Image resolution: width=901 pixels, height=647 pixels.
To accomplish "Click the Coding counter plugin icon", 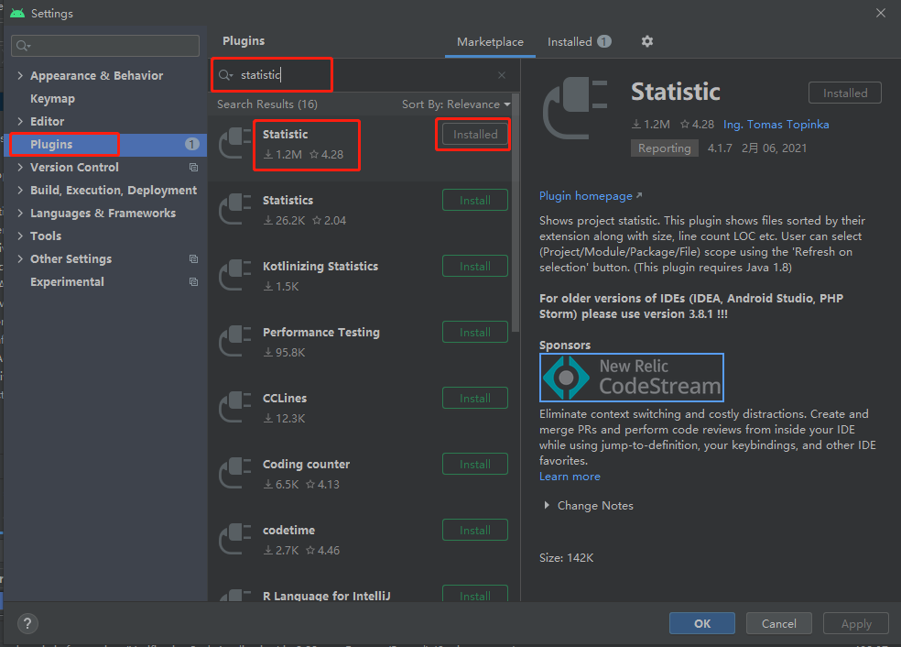I will tap(235, 473).
